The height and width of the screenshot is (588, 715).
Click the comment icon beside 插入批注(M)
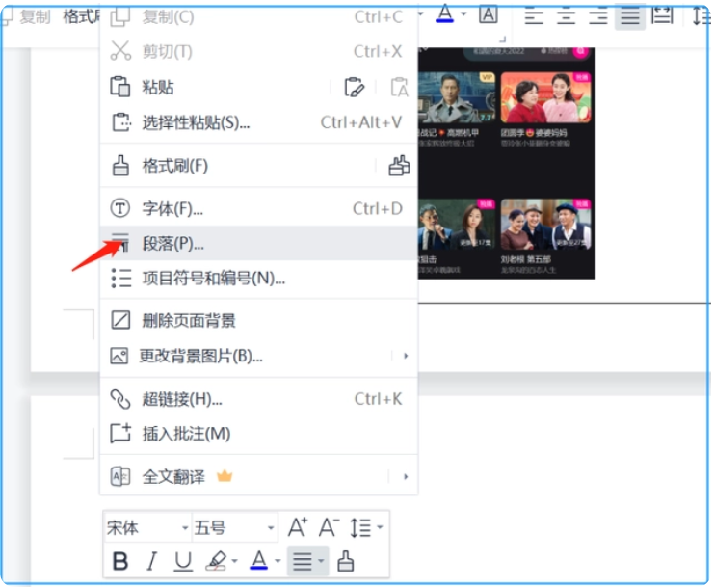pos(120,433)
